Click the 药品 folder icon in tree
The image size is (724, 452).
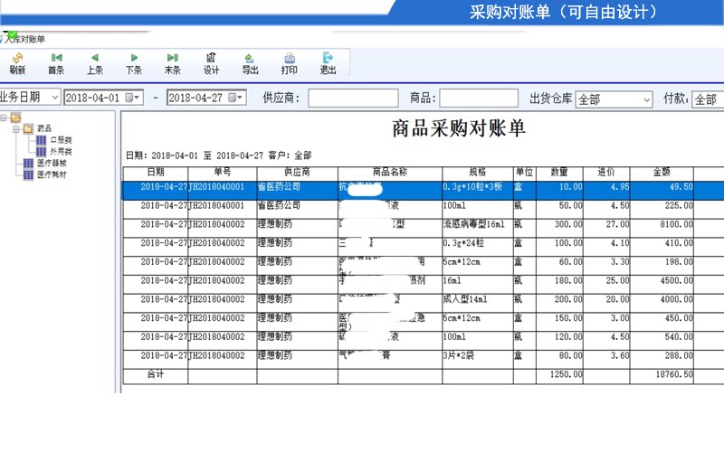tap(29, 128)
